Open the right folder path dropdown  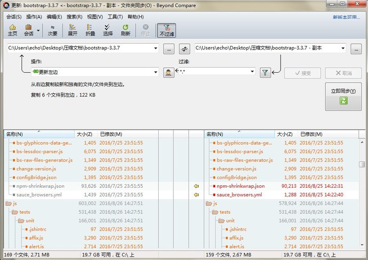point(343,48)
